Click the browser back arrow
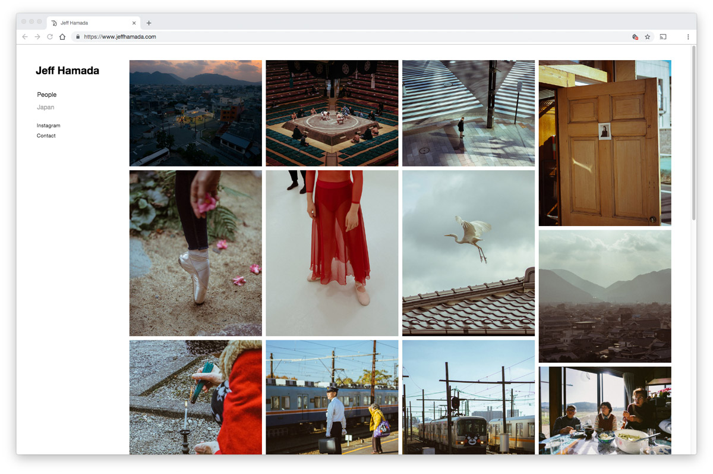 tap(24, 37)
